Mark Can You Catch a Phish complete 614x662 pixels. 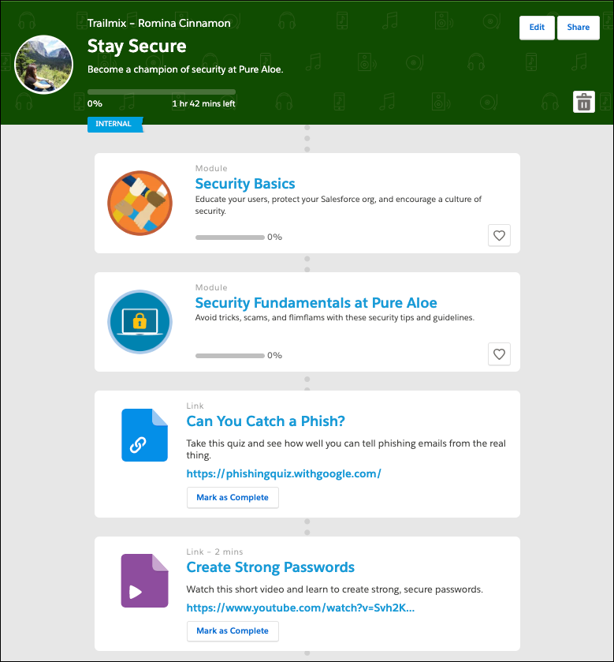pyautogui.click(x=233, y=497)
